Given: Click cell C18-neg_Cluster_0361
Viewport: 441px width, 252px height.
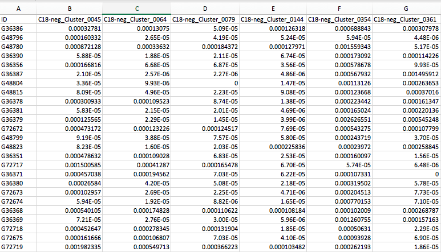Looking at the screenshot, I should click(x=406, y=19).
